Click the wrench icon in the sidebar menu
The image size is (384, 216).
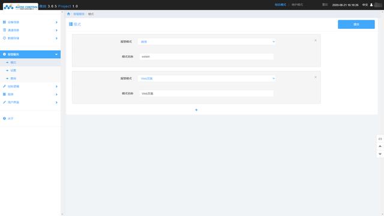[4, 86]
